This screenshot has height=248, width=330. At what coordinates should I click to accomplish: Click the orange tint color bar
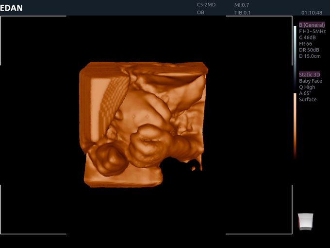[x=295, y=124]
